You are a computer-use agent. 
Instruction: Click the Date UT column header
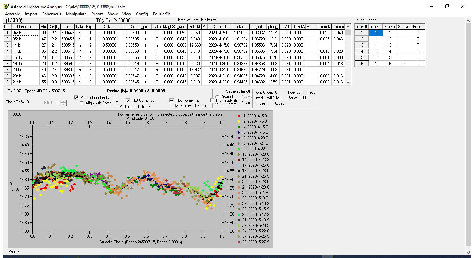point(219,27)
